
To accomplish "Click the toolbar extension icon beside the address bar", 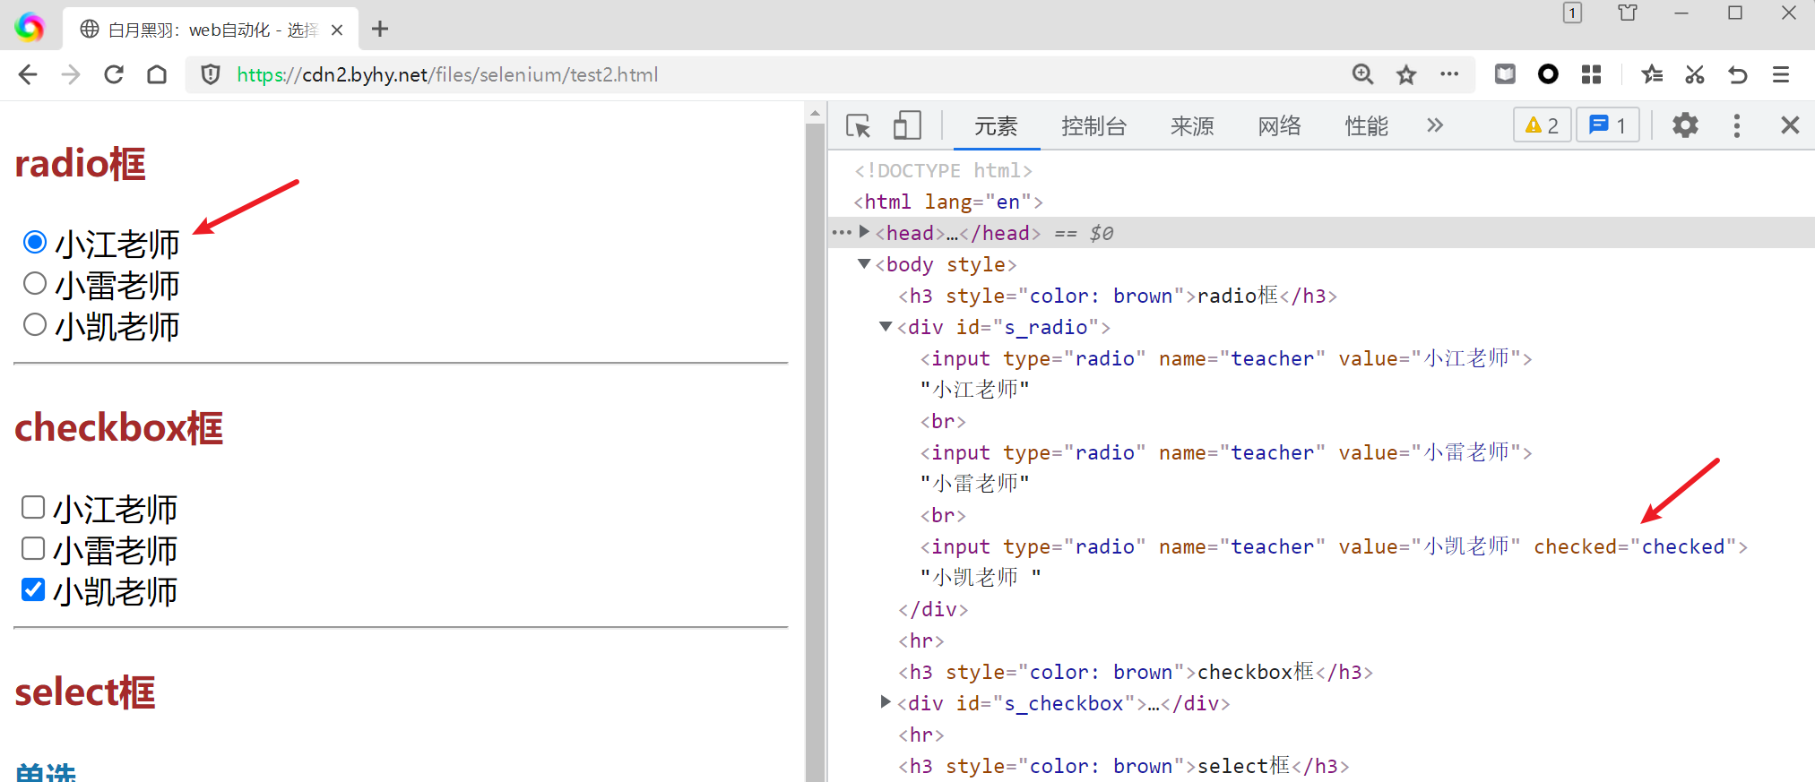I will coord(1505,74).
